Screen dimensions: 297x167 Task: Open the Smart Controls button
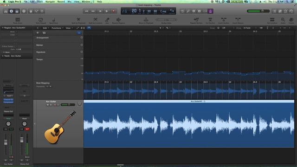(x=31, y=11)
